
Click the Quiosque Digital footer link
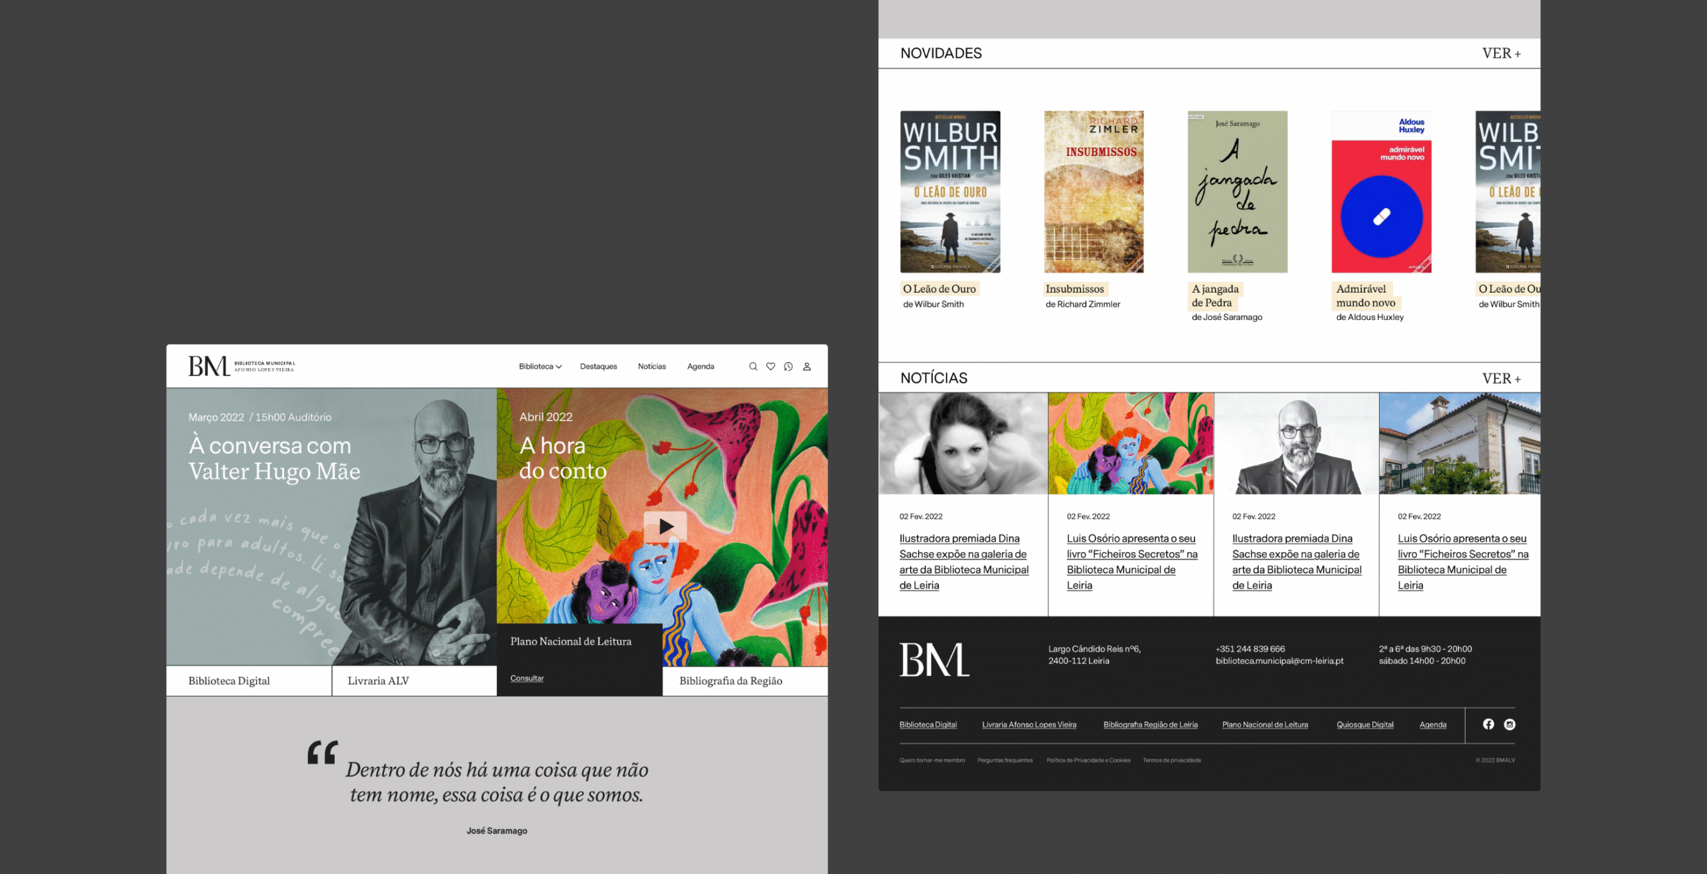click(1364, 725)
